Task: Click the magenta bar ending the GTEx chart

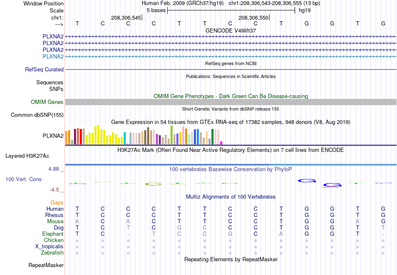Action: point(221,143)
